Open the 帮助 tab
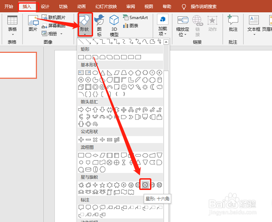The image size is (272, 222). click(167, 7)
